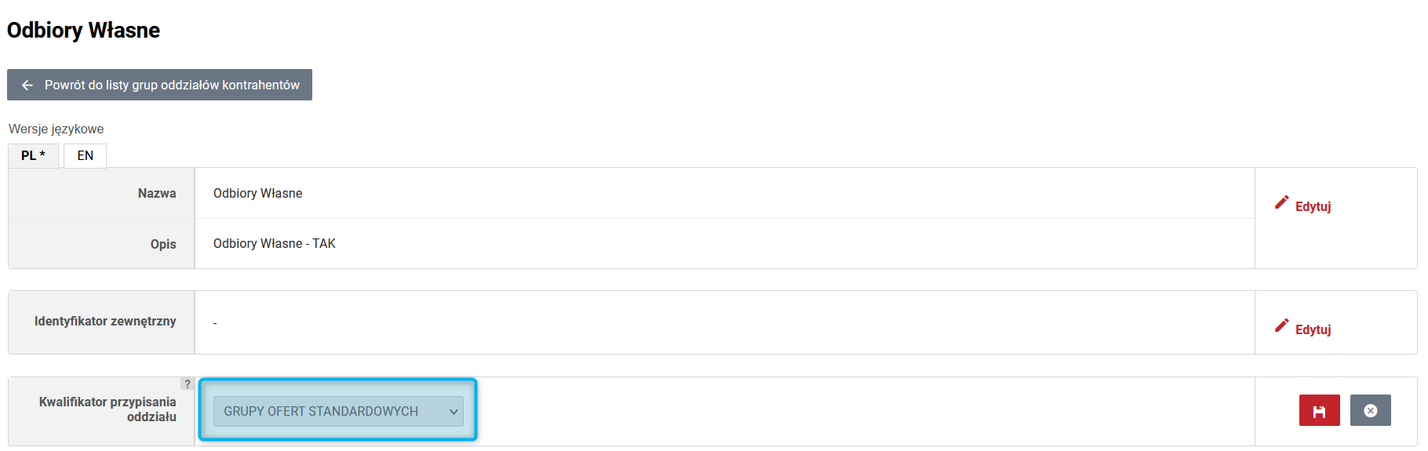
Task: Click the left arrow icon on back button
Action: [x=27, y=85]
